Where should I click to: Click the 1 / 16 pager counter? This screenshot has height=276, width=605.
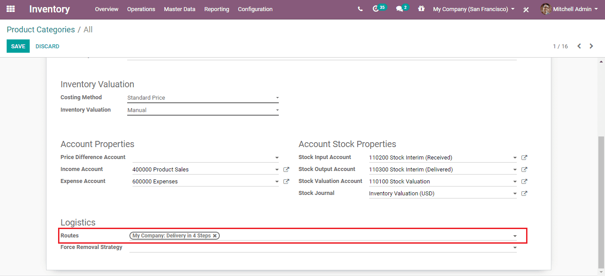560,46
